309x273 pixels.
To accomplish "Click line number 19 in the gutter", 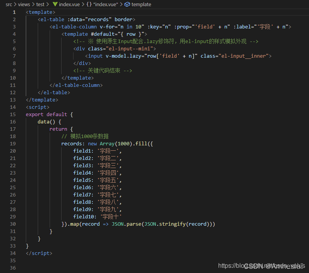I will (x=13, y=143).
